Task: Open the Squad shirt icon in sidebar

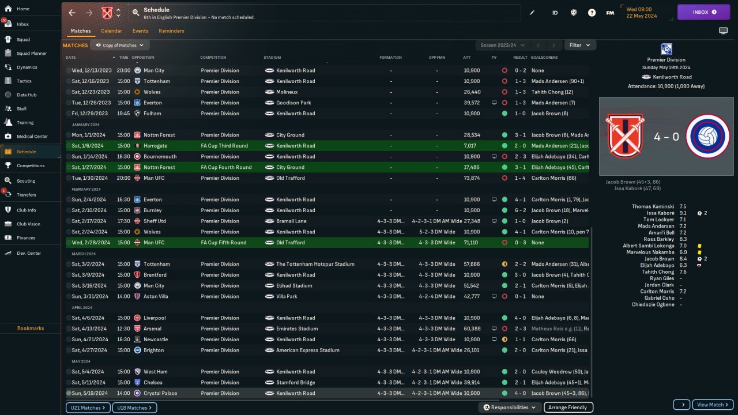Action: tap(8, 40)
